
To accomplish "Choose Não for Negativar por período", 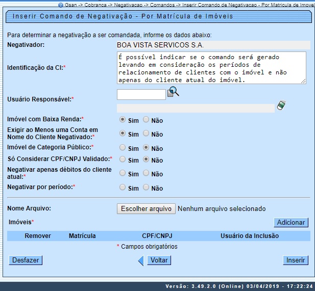I will tap(146, 188).
